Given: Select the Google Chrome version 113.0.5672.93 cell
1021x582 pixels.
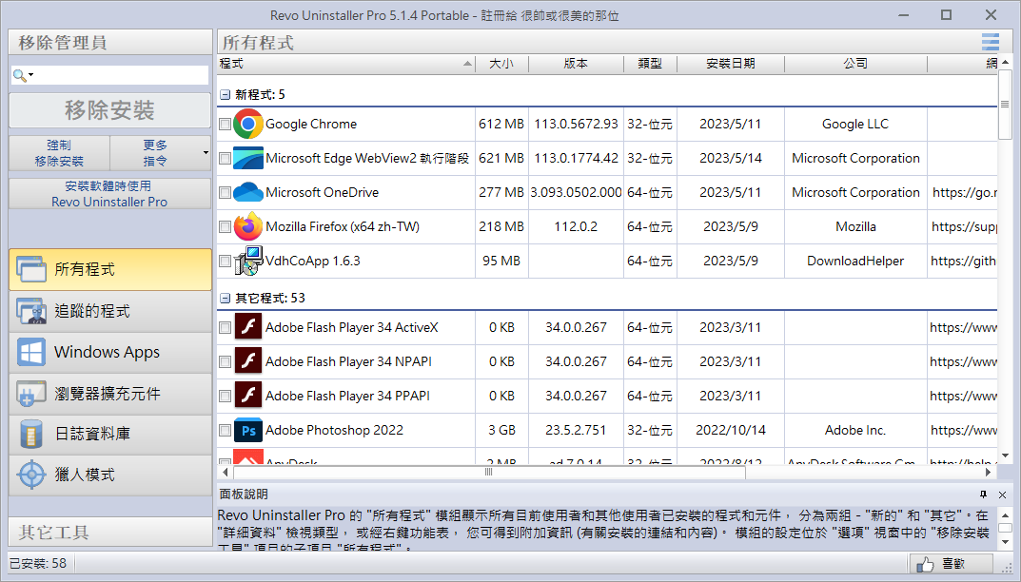Looking at the screenshot, I should (576, 124).
